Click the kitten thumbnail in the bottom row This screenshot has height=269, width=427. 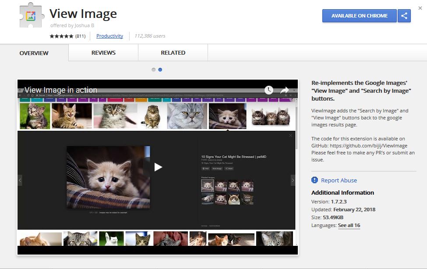(x=40, y=239)
